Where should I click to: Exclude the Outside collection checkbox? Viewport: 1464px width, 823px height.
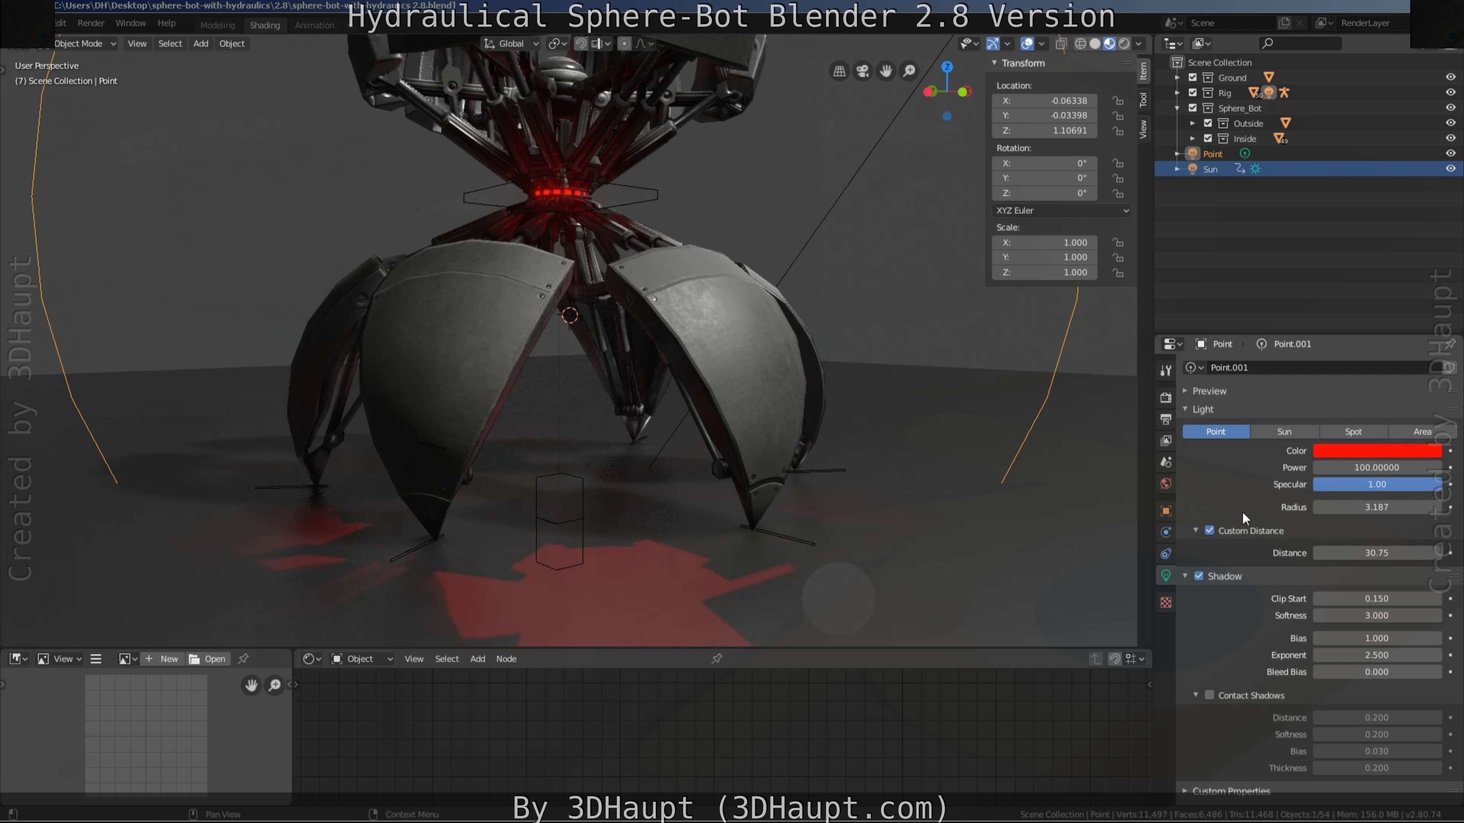pyautogui.click(x=1208, y=123)
